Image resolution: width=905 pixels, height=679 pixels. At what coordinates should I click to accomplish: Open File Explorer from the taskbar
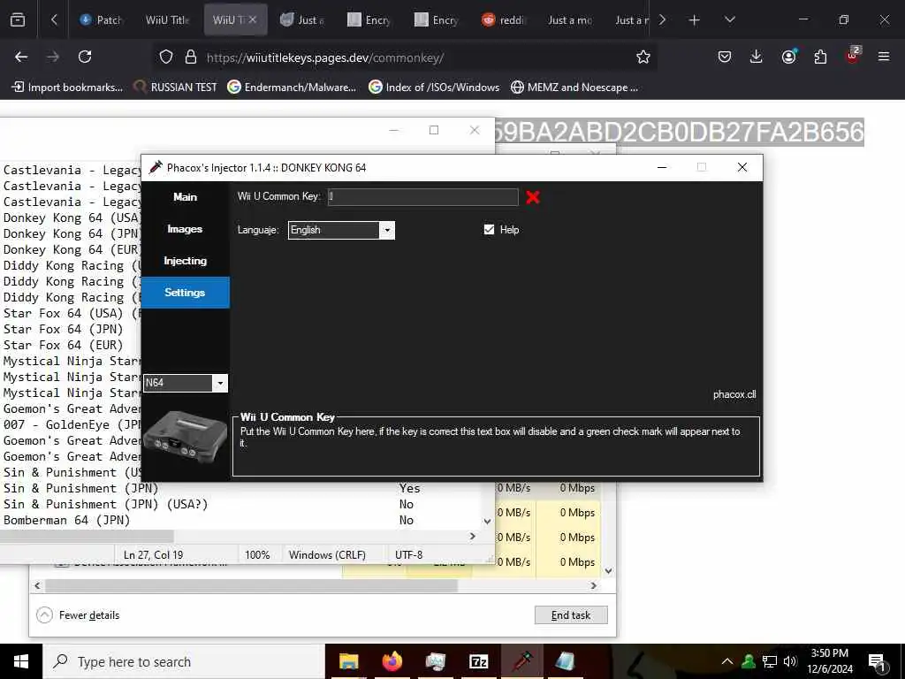click(x=348, y=661)
